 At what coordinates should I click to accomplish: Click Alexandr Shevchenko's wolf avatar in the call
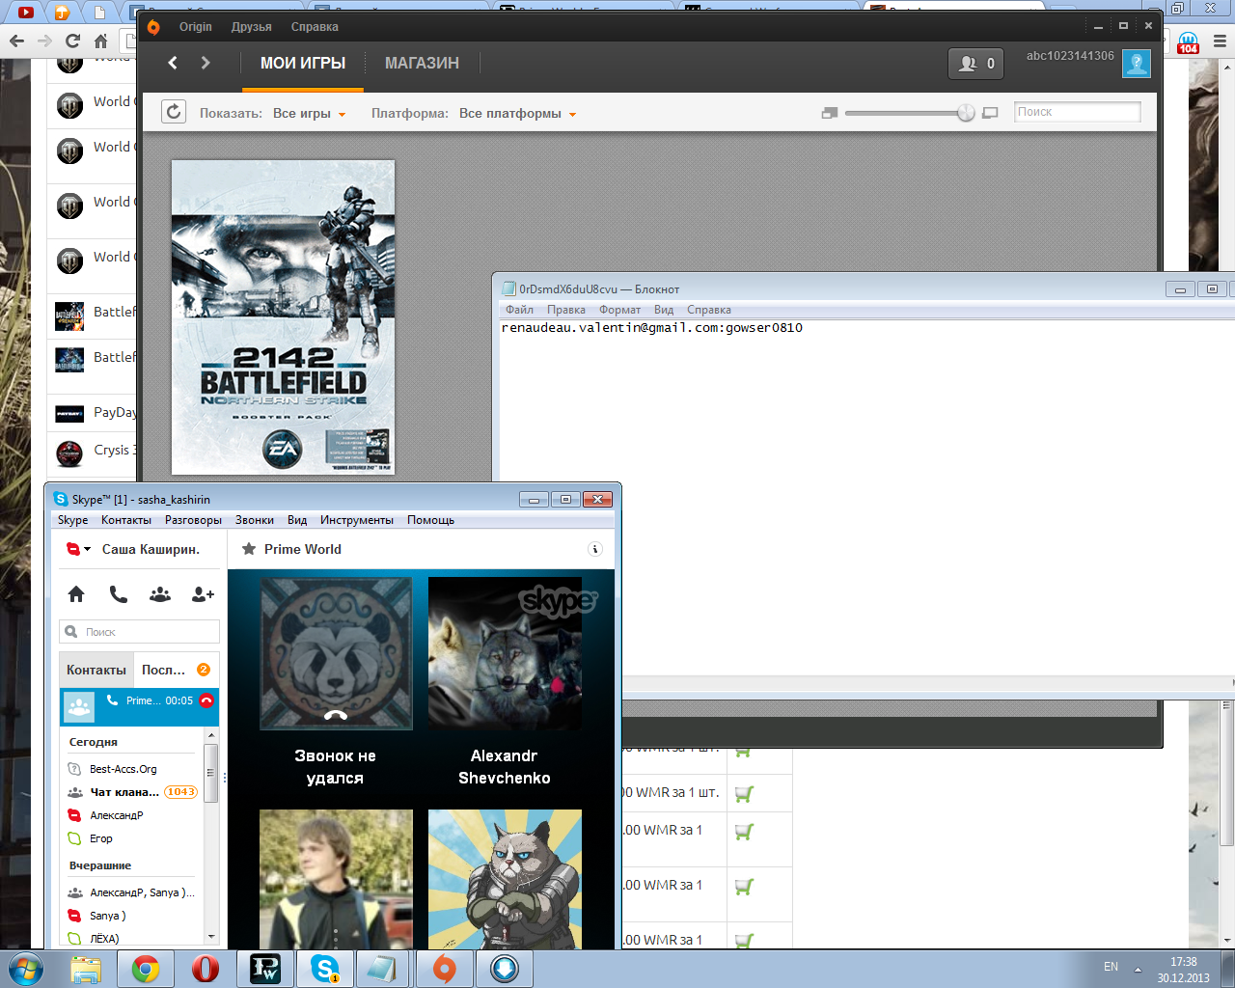(x=505, y=653)
